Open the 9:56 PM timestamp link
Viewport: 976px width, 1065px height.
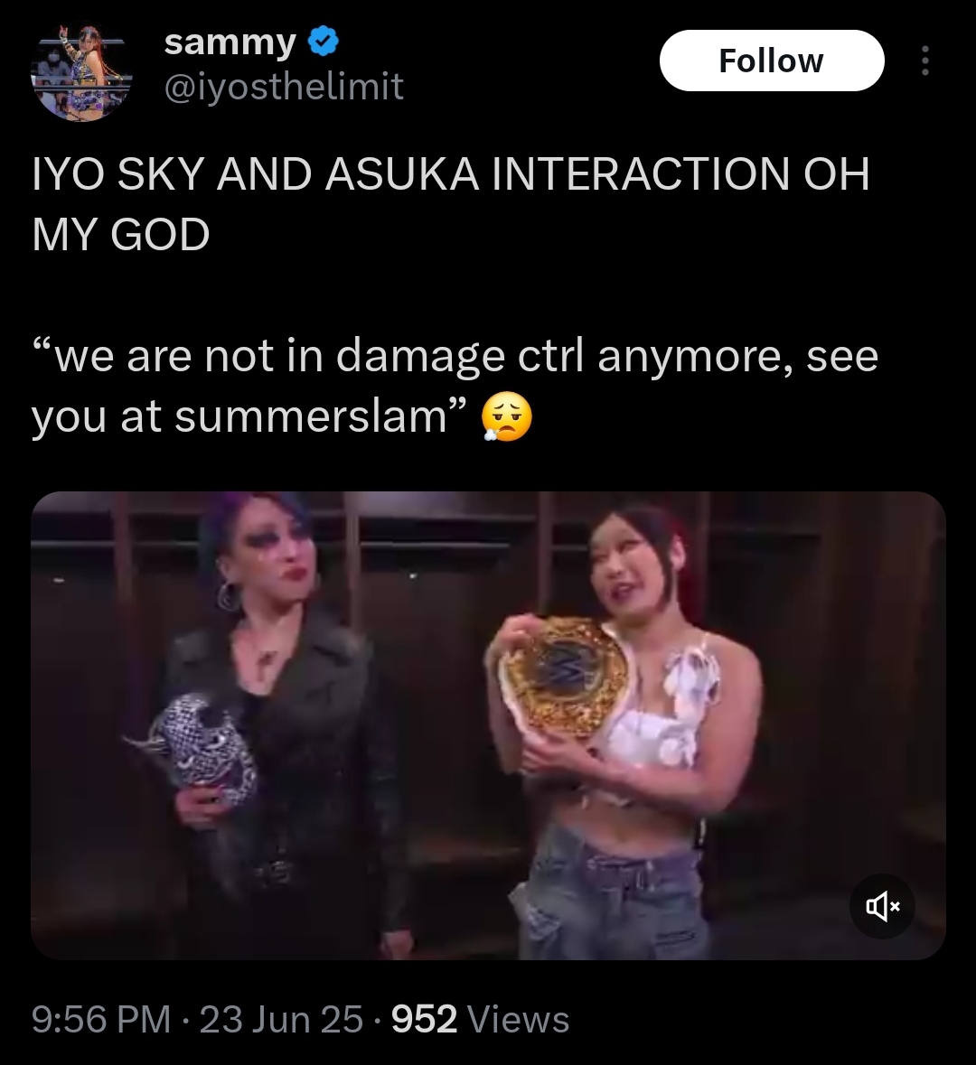(101, 1019)
